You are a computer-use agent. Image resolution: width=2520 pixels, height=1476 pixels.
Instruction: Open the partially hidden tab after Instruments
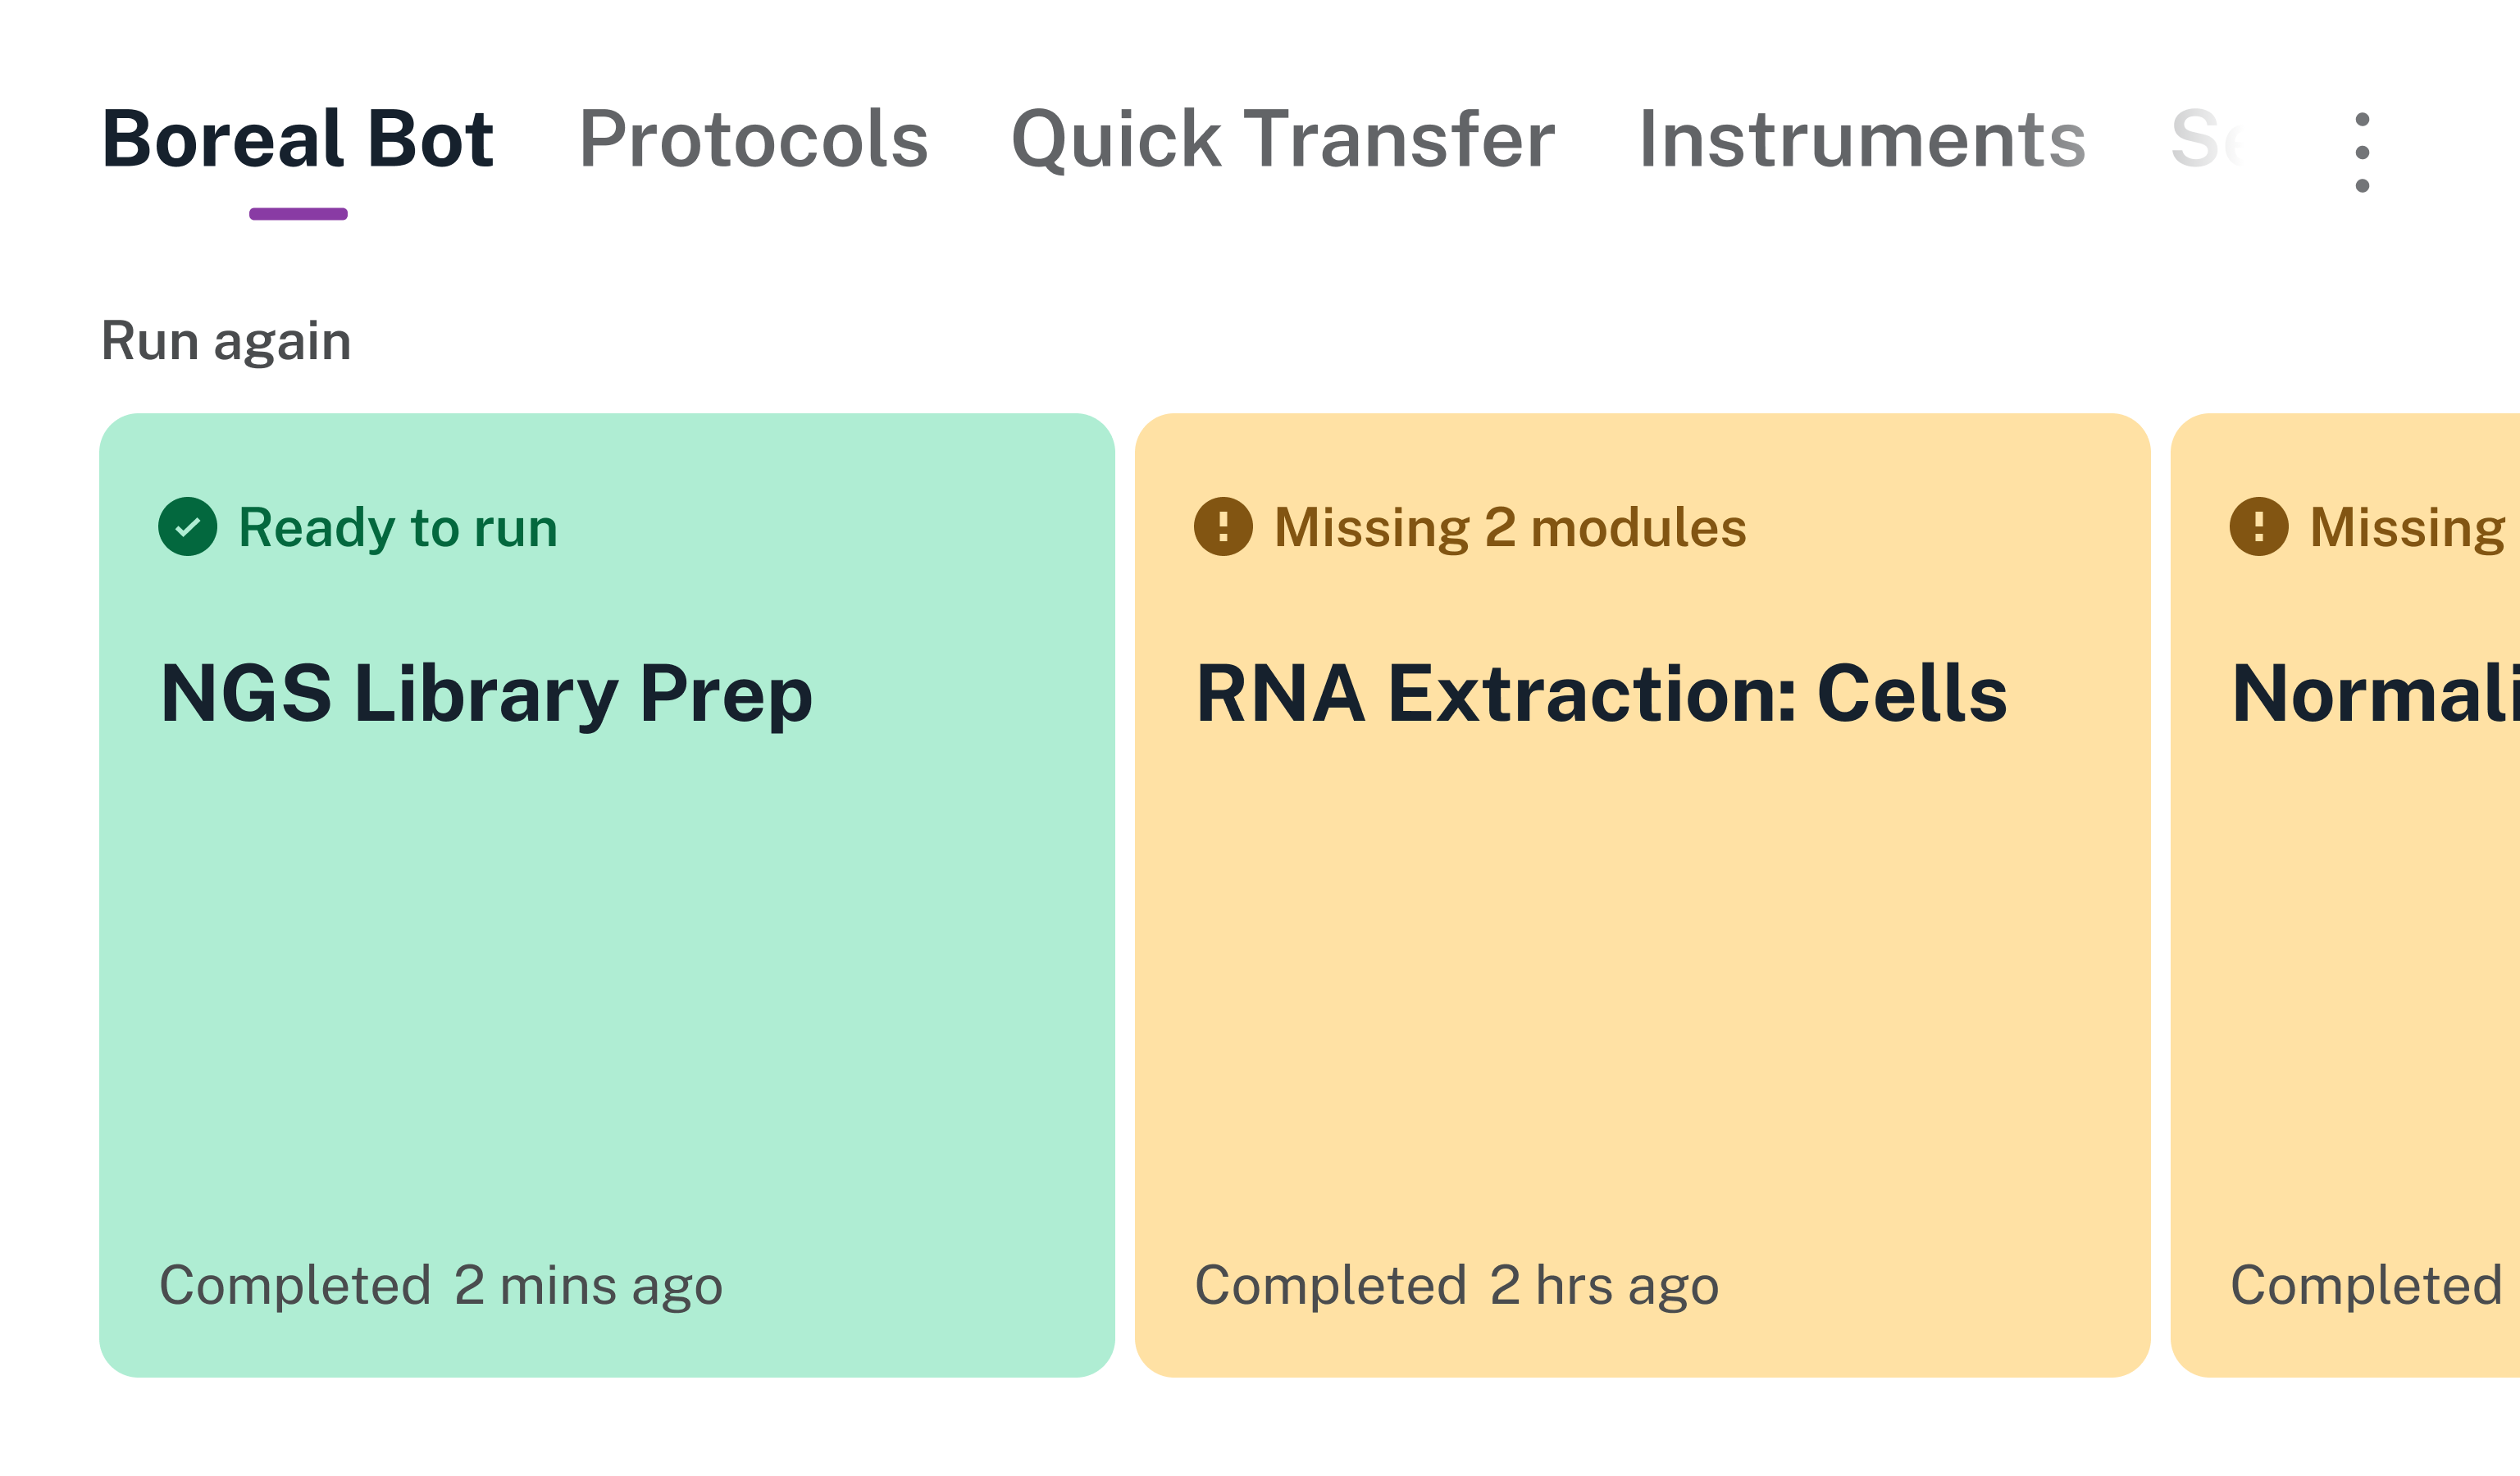[x=2205, y=139]
